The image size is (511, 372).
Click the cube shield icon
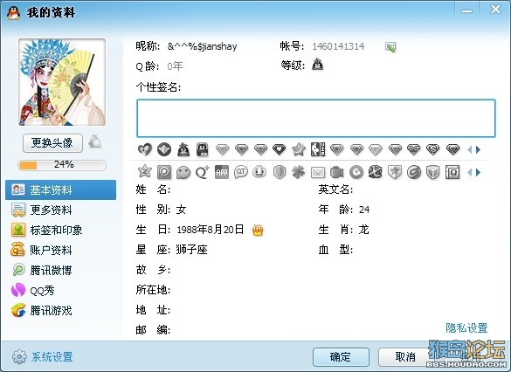[x=432, y=172]
